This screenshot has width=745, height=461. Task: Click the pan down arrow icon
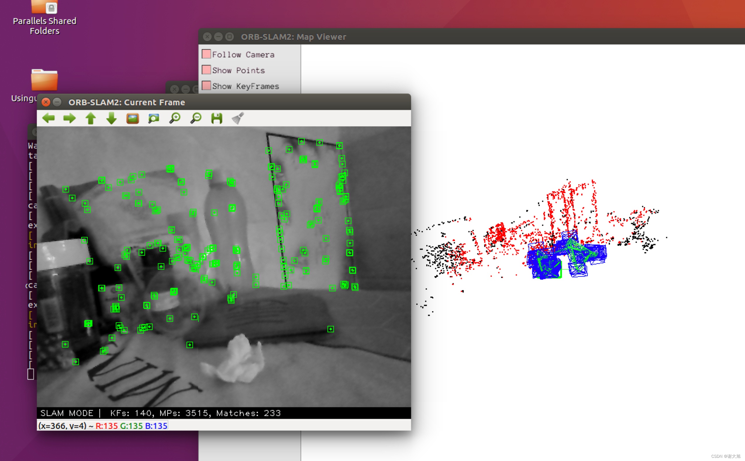click(x=111, y=118)
